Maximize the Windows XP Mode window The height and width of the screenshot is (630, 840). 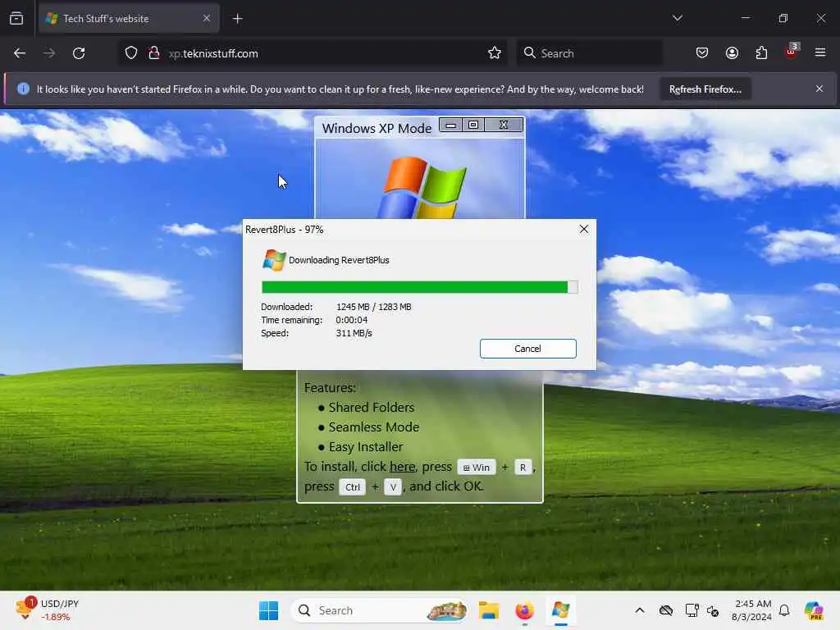[x=473, y=126]
